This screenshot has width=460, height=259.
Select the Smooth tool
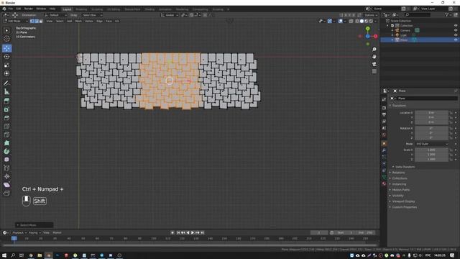[x=6, y=160]
